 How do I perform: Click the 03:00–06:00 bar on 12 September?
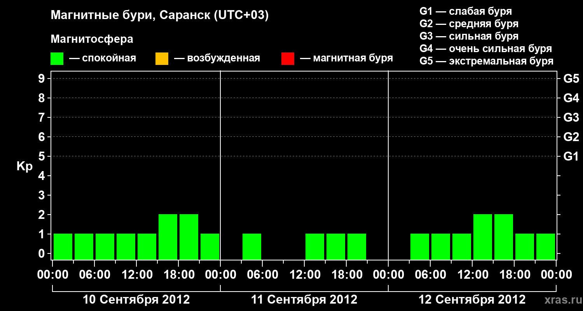(420, 246)
